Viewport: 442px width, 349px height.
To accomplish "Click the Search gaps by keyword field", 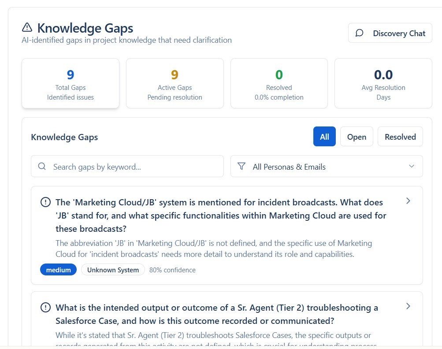I will point(127,166).
